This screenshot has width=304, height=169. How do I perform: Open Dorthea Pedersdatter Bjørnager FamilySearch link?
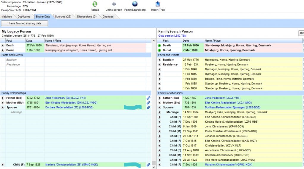pyautogui.click(x=232, y=108)
